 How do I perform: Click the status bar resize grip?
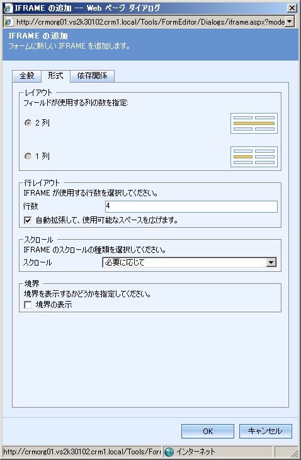coord(293,452)
